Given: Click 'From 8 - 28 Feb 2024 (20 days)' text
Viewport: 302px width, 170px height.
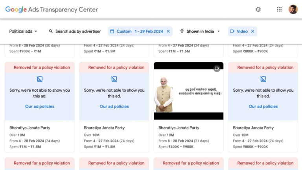Looking at the screenshot, I should point(35,46).
